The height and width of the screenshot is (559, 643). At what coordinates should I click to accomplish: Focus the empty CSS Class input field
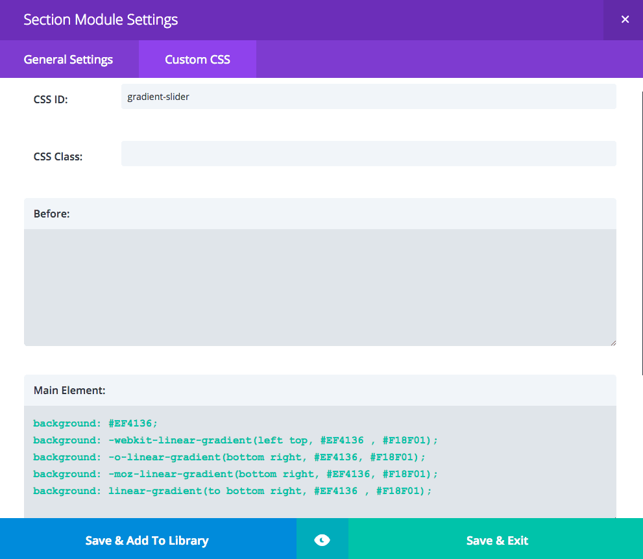click(368, 154)
